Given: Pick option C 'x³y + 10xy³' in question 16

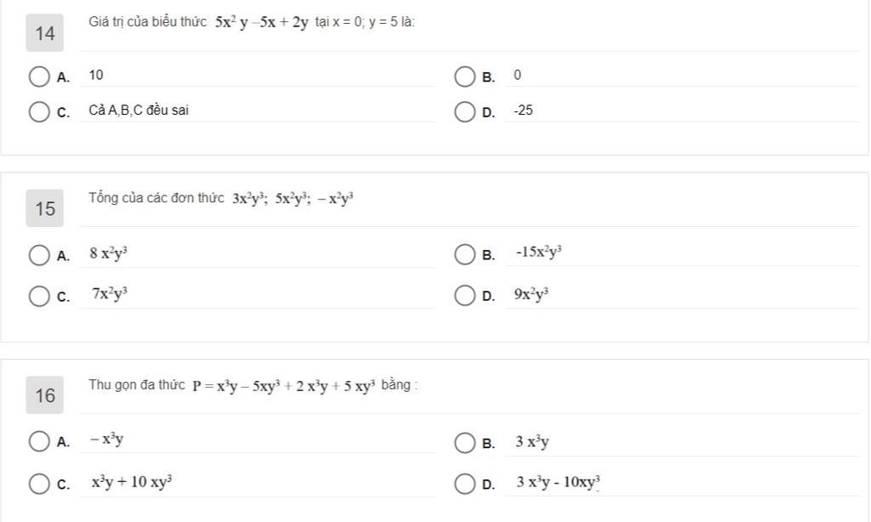Looking at the screenshot, I should [x=39, y=484].
